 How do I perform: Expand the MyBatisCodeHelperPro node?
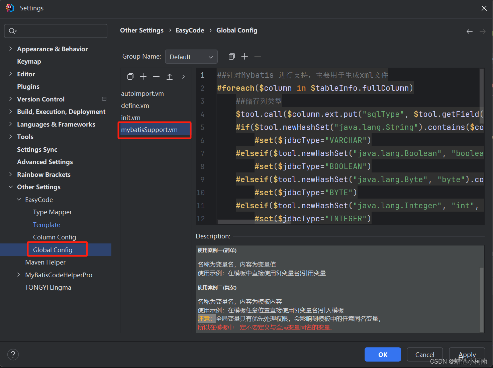click(x=19, y=275)
